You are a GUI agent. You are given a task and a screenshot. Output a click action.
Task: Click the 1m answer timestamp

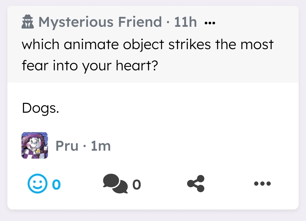pyautogui.click(x=101, y=146)
